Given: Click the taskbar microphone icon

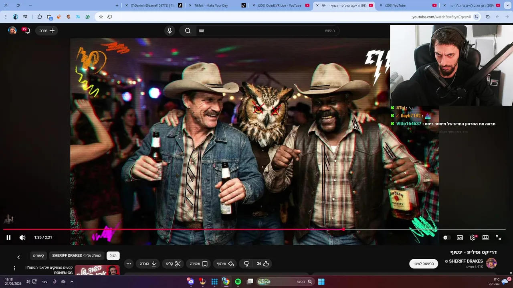Looking at the screenshot, I should click(55, 282).
